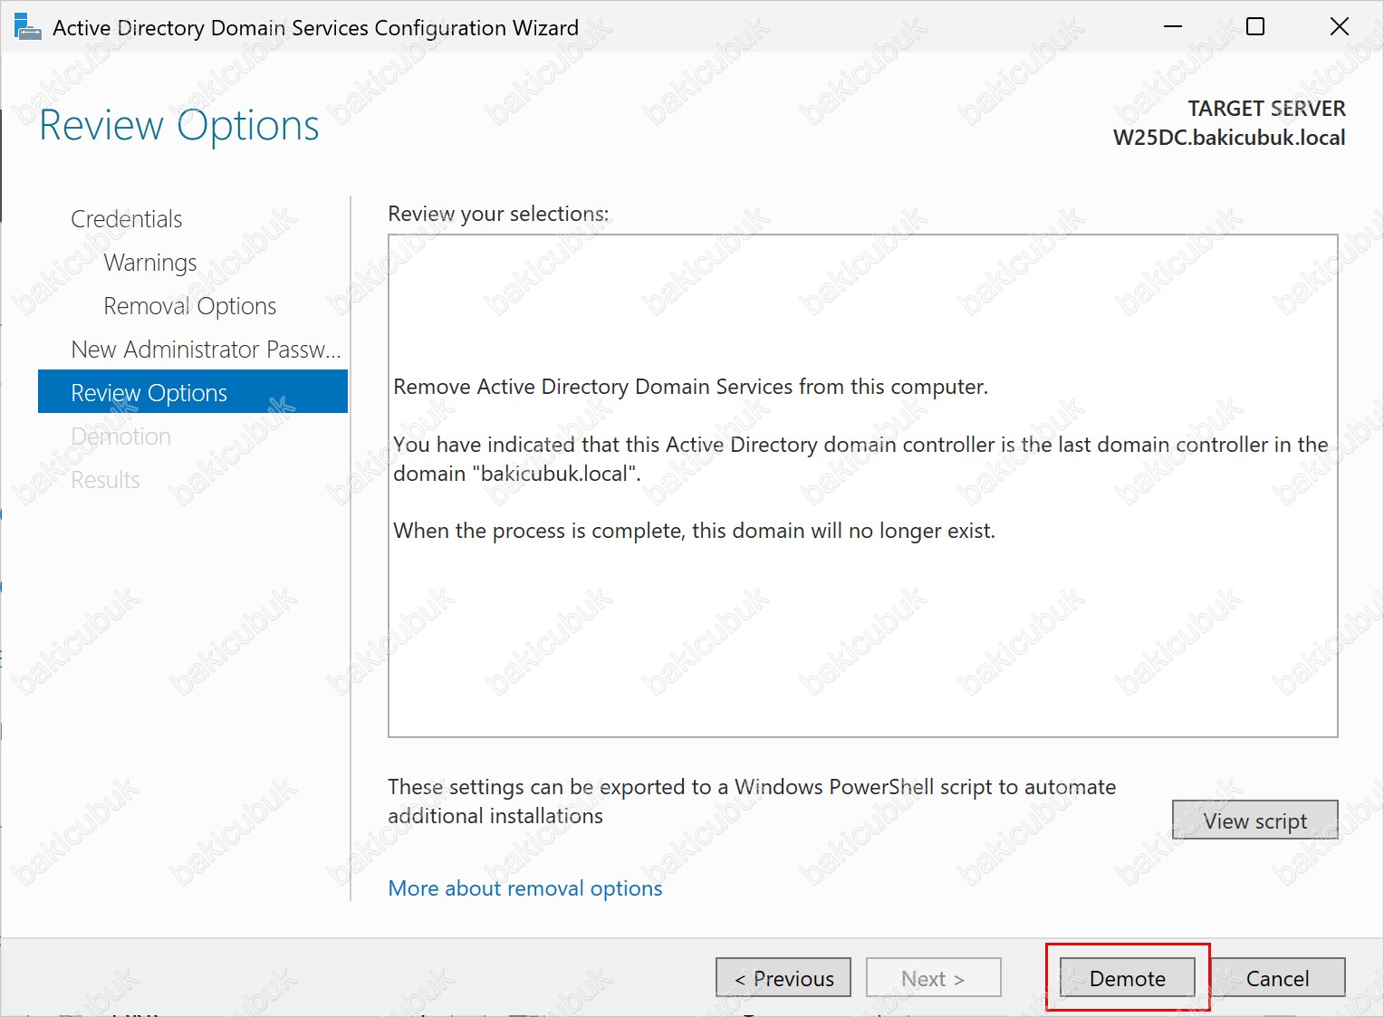
Task: Click the W25DC.bakicubuk.local server name
Action: coord(1229,138)
